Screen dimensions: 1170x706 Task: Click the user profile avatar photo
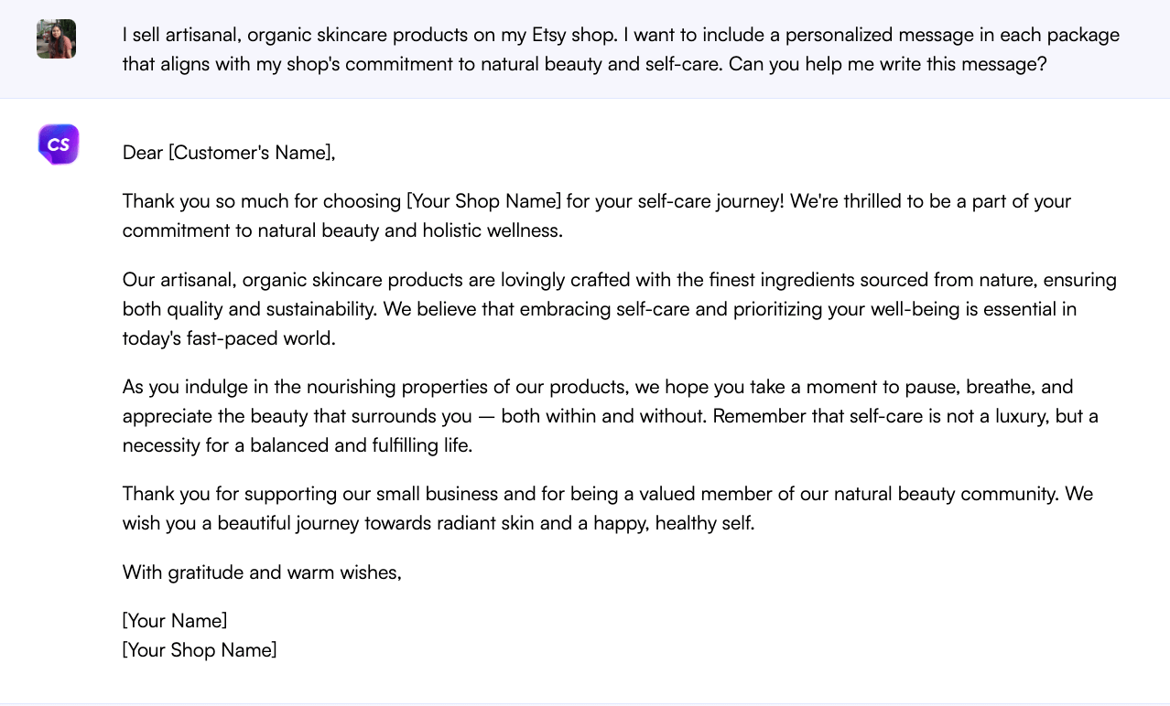(56, 38)
